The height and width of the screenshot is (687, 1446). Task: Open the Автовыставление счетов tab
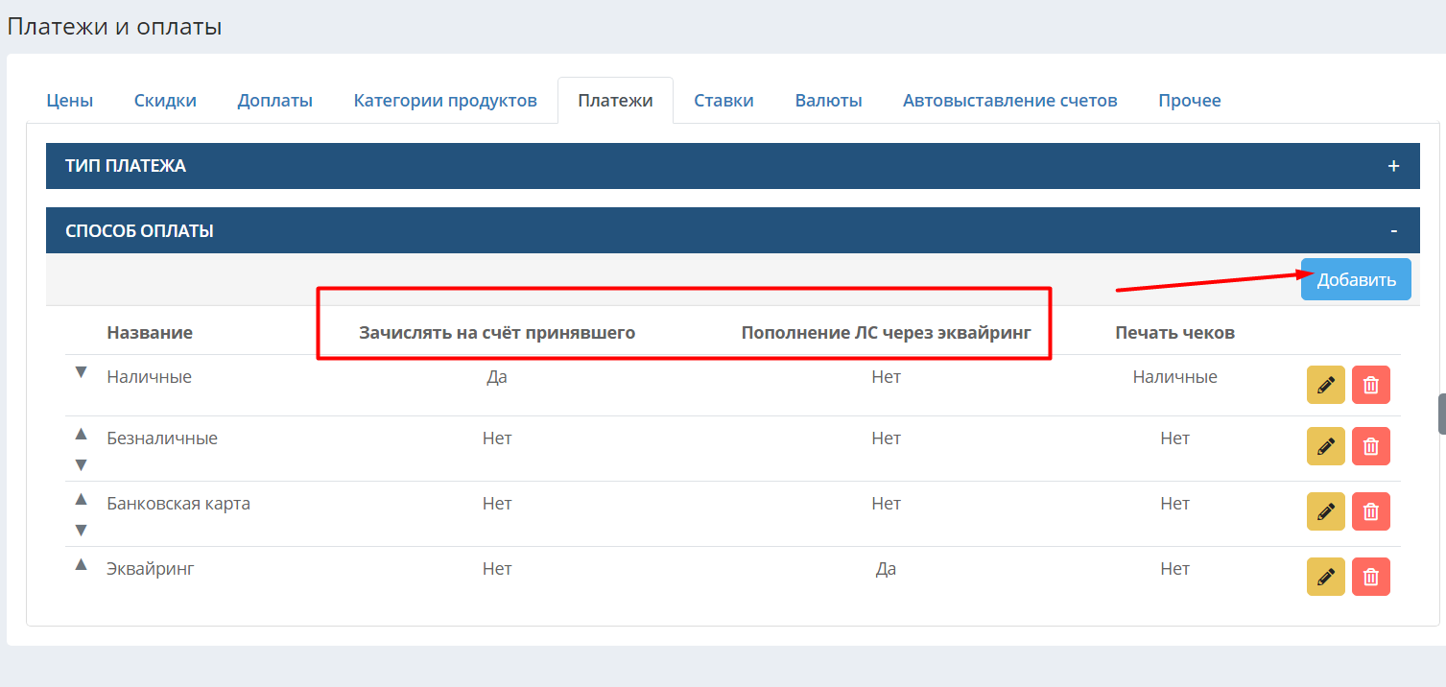coord(1010,100)
